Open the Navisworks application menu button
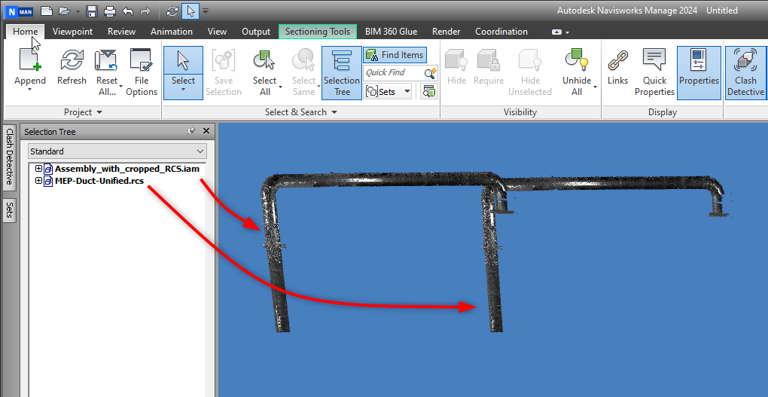 (20, 11)
